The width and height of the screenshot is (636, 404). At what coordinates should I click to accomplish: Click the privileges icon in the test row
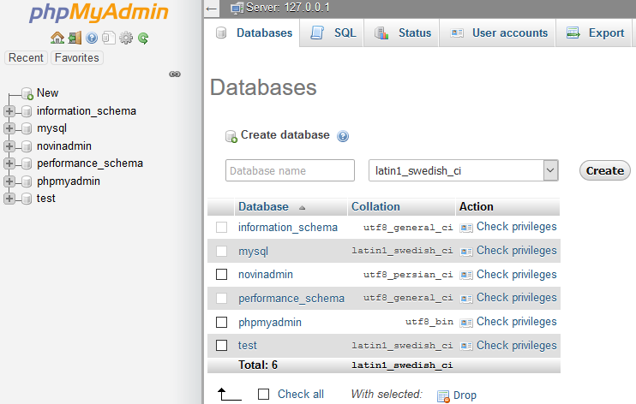click(x=466, y=347)
